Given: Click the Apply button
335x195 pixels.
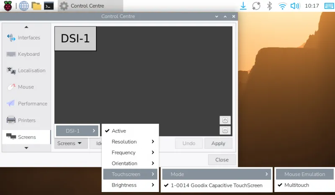Looking at the screenshot, I should 218,143.
